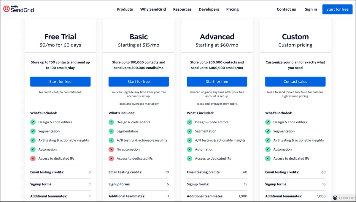This screenshot has height=202, width=356.
Task: Click Start for free under Basic plan
Action: pyautogui.click(x=139, y=82)
